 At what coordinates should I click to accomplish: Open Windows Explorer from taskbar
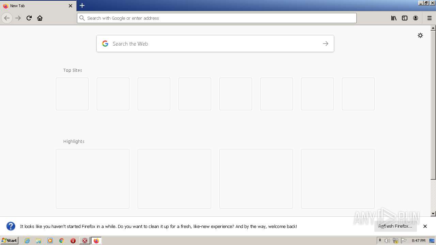tap(38, 241)
